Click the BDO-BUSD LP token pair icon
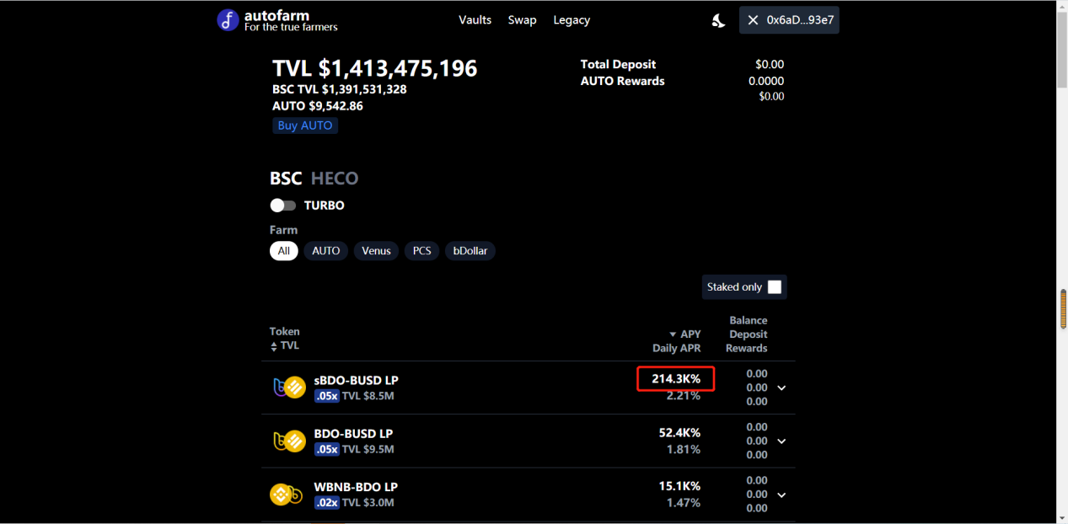The width and height of the screenshot is (1068, 524). tap(288, 441)
